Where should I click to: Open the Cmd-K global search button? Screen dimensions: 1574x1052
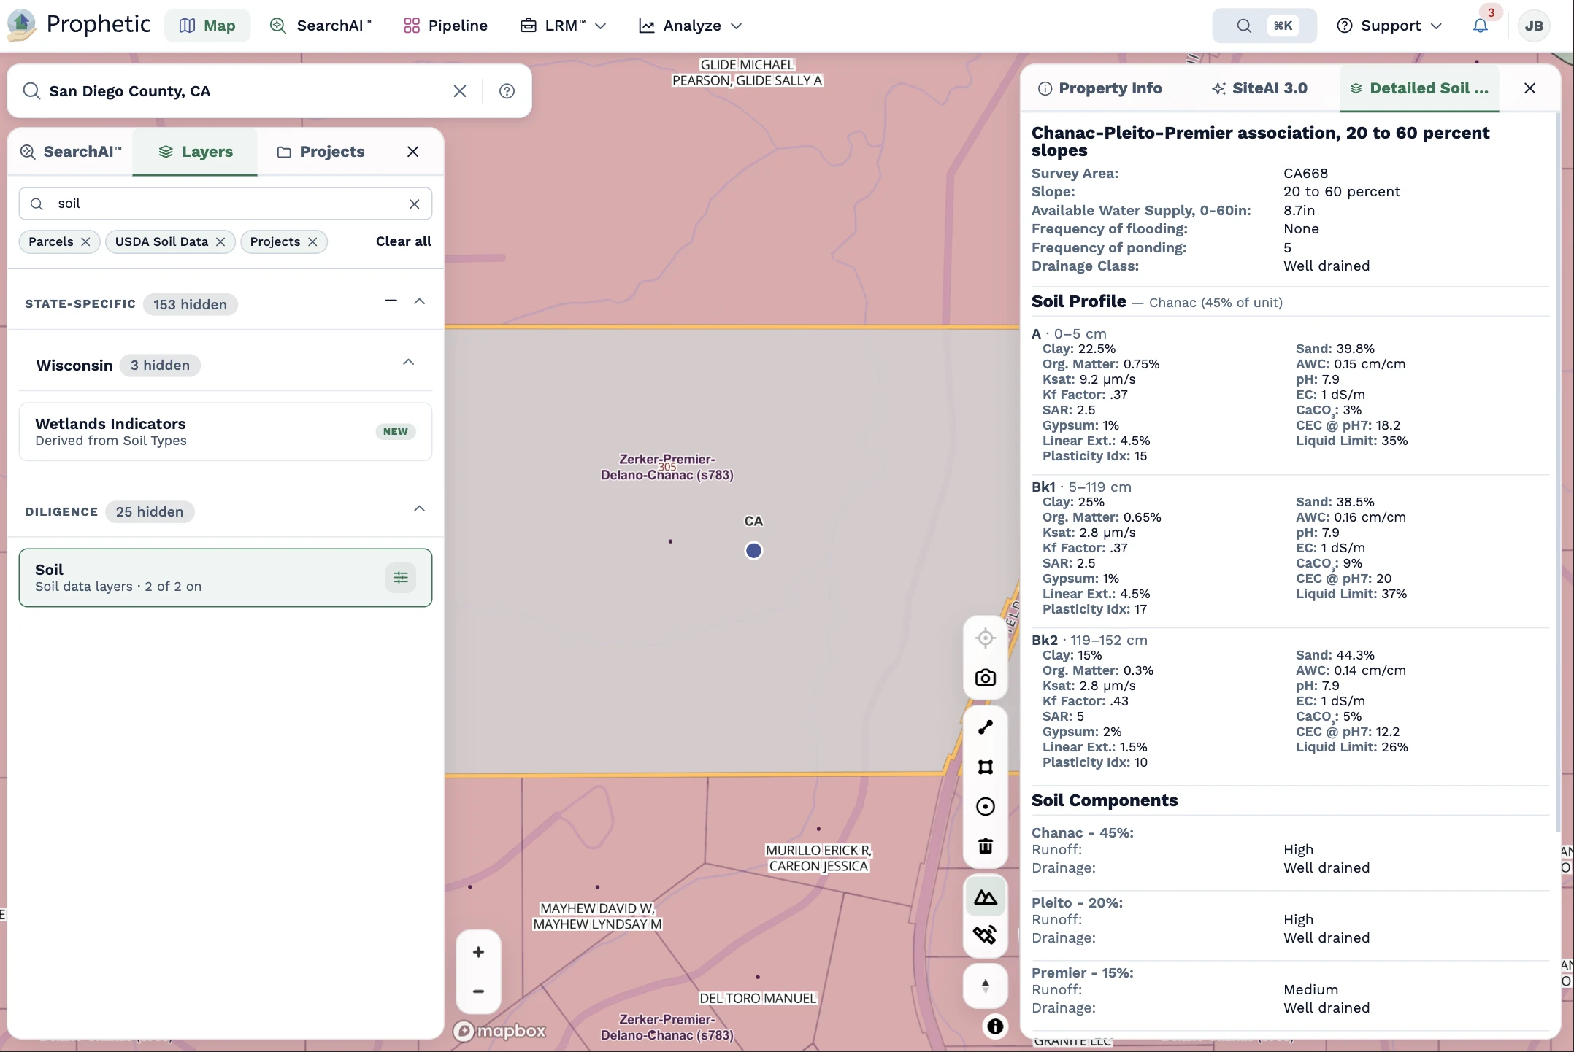tap(1264, 26)
